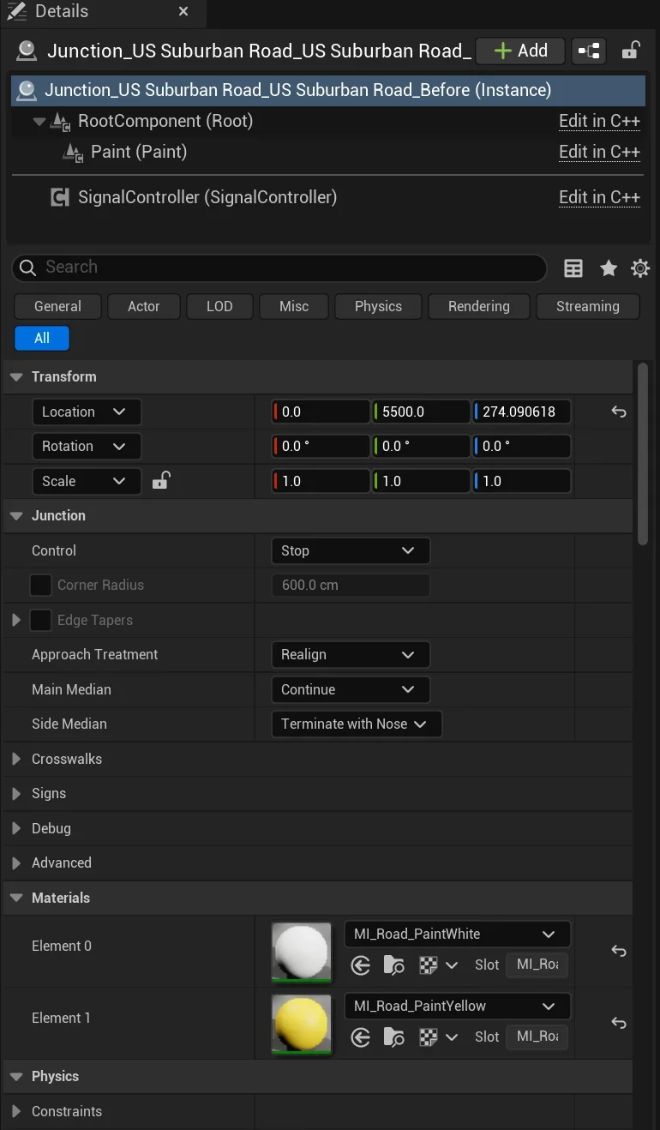Click the white material thumbnail for Element 0

(302, 952)
